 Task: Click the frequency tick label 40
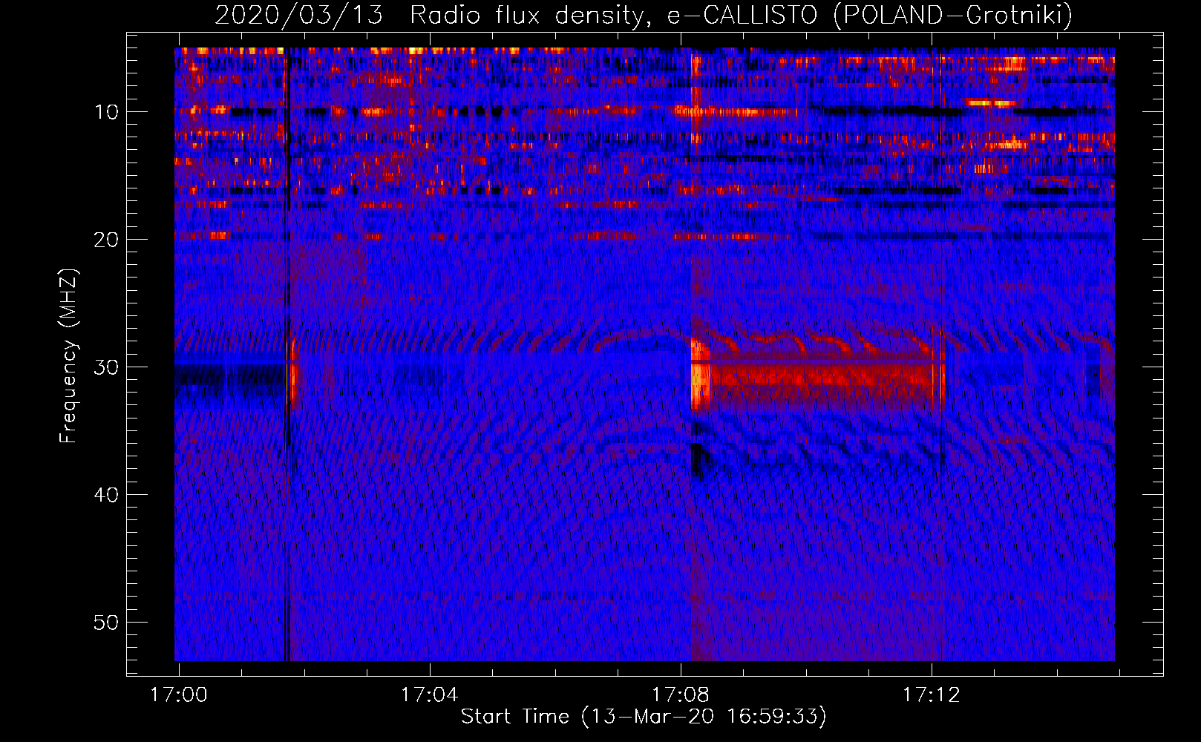coord(107,495)
